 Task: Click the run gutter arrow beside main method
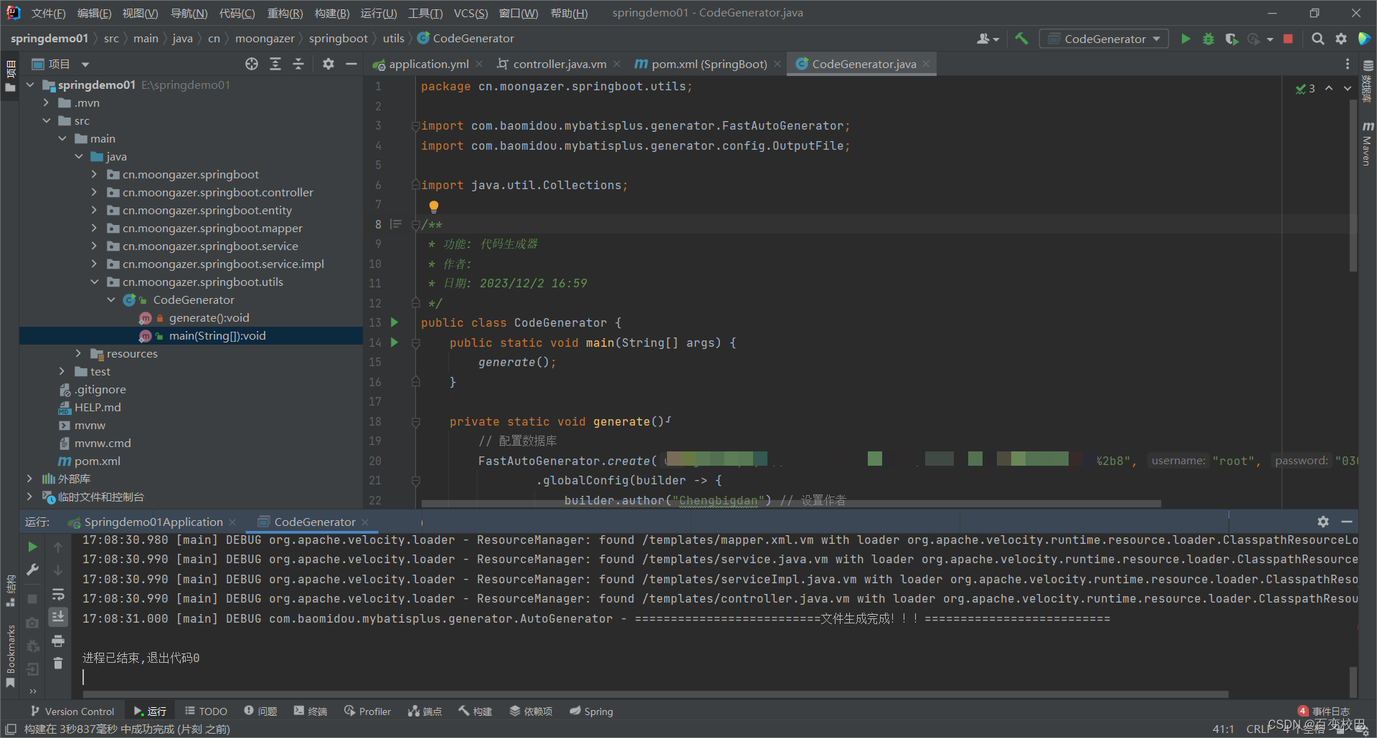tap(394, 342)
